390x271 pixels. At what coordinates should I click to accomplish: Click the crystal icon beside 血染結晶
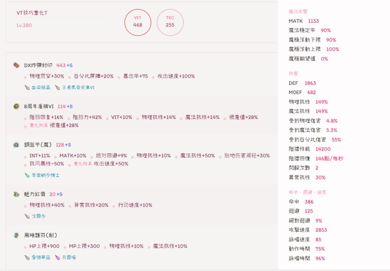(x=27, y=88)
